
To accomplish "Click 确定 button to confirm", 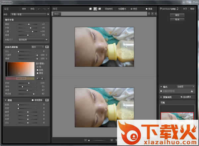I will (x=177, y=15).
